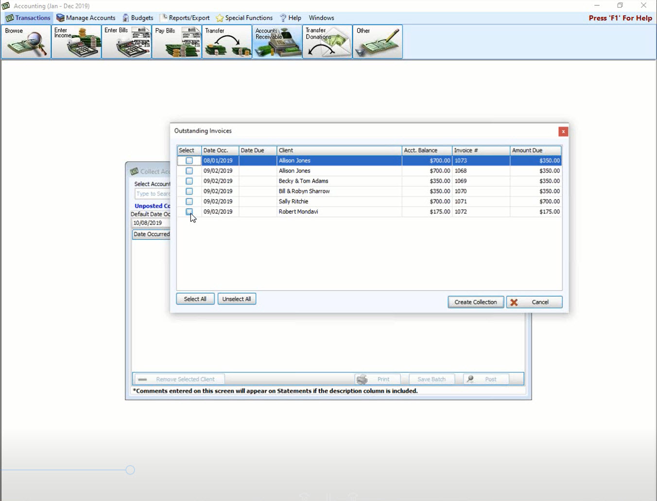Viewport: 657px width, 501px height.
Task: Click the printer icon on the Print button
Action: [x=363, y=379]
